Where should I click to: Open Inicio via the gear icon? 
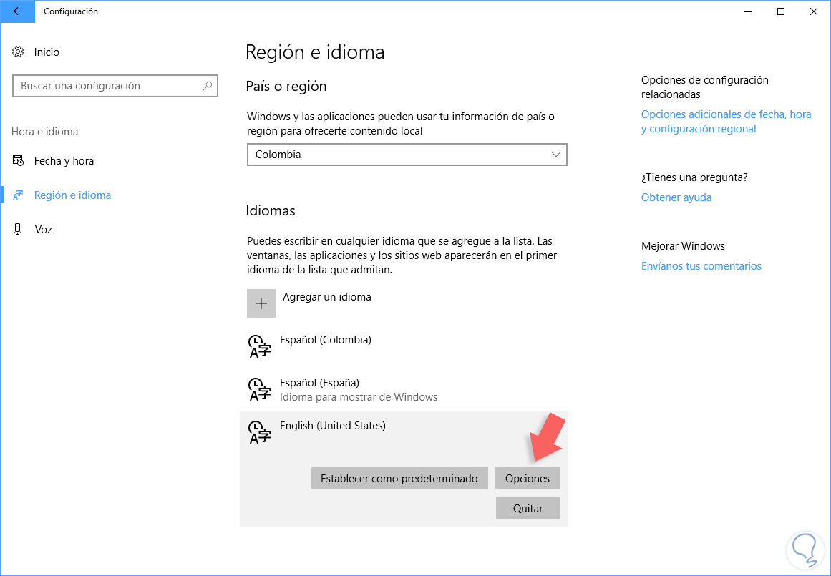pyautogui.click(x=18, y=52)
